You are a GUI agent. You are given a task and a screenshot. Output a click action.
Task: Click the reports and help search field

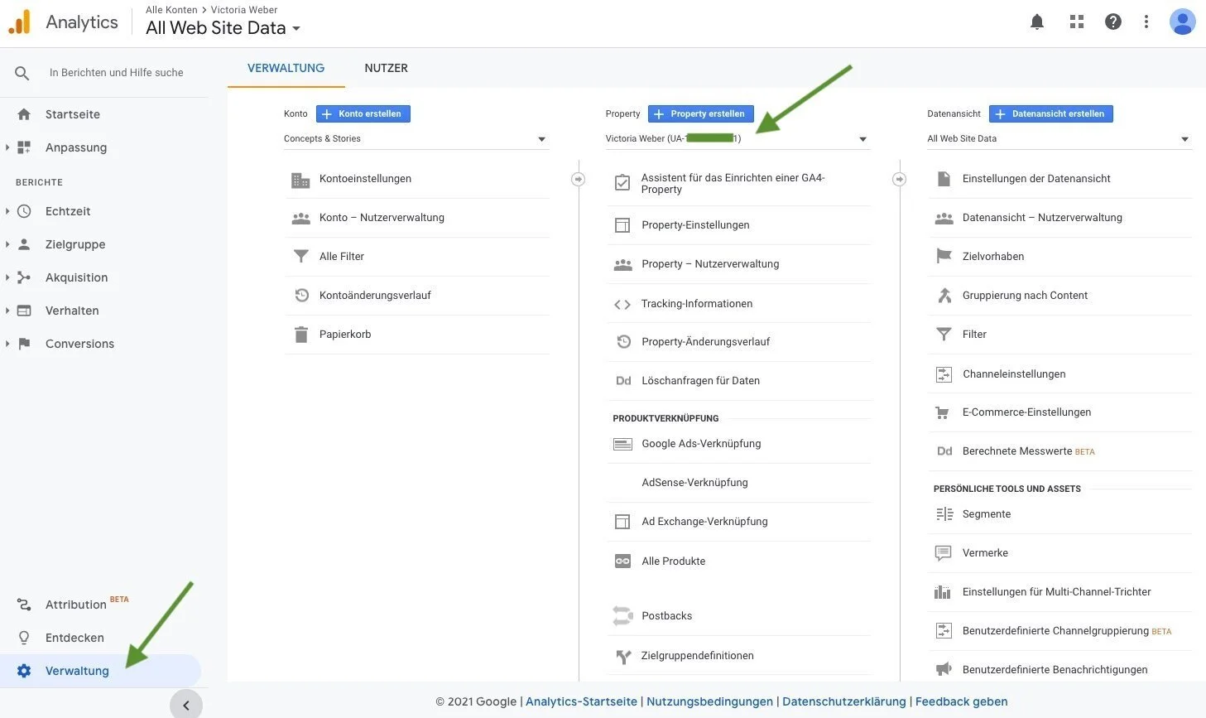click(117, 73)
